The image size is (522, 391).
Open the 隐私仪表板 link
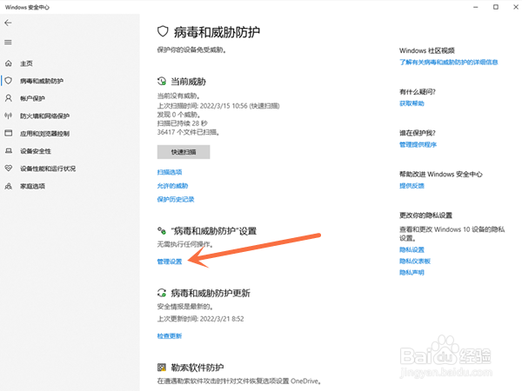415,261
